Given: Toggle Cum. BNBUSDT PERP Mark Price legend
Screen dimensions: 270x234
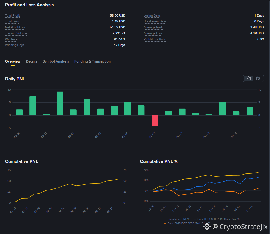Looking at the screenshot, I should pos(187,223).
